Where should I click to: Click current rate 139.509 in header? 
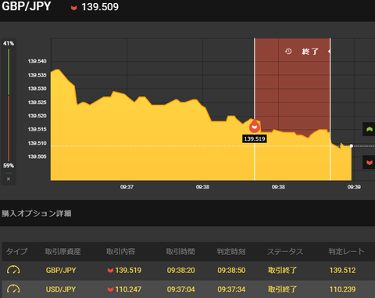click(x=100, y=7)
